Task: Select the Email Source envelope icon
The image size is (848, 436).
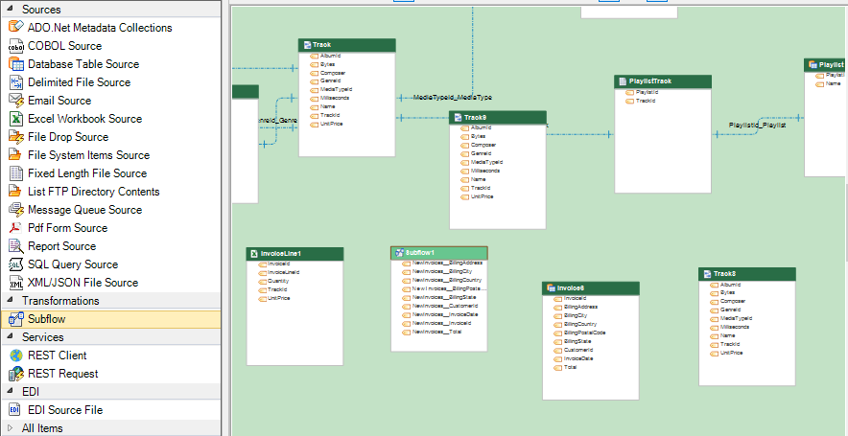Action: [15, 101]
